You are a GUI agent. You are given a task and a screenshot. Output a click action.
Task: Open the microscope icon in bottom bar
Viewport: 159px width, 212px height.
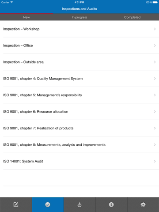(x=79, y=204)
